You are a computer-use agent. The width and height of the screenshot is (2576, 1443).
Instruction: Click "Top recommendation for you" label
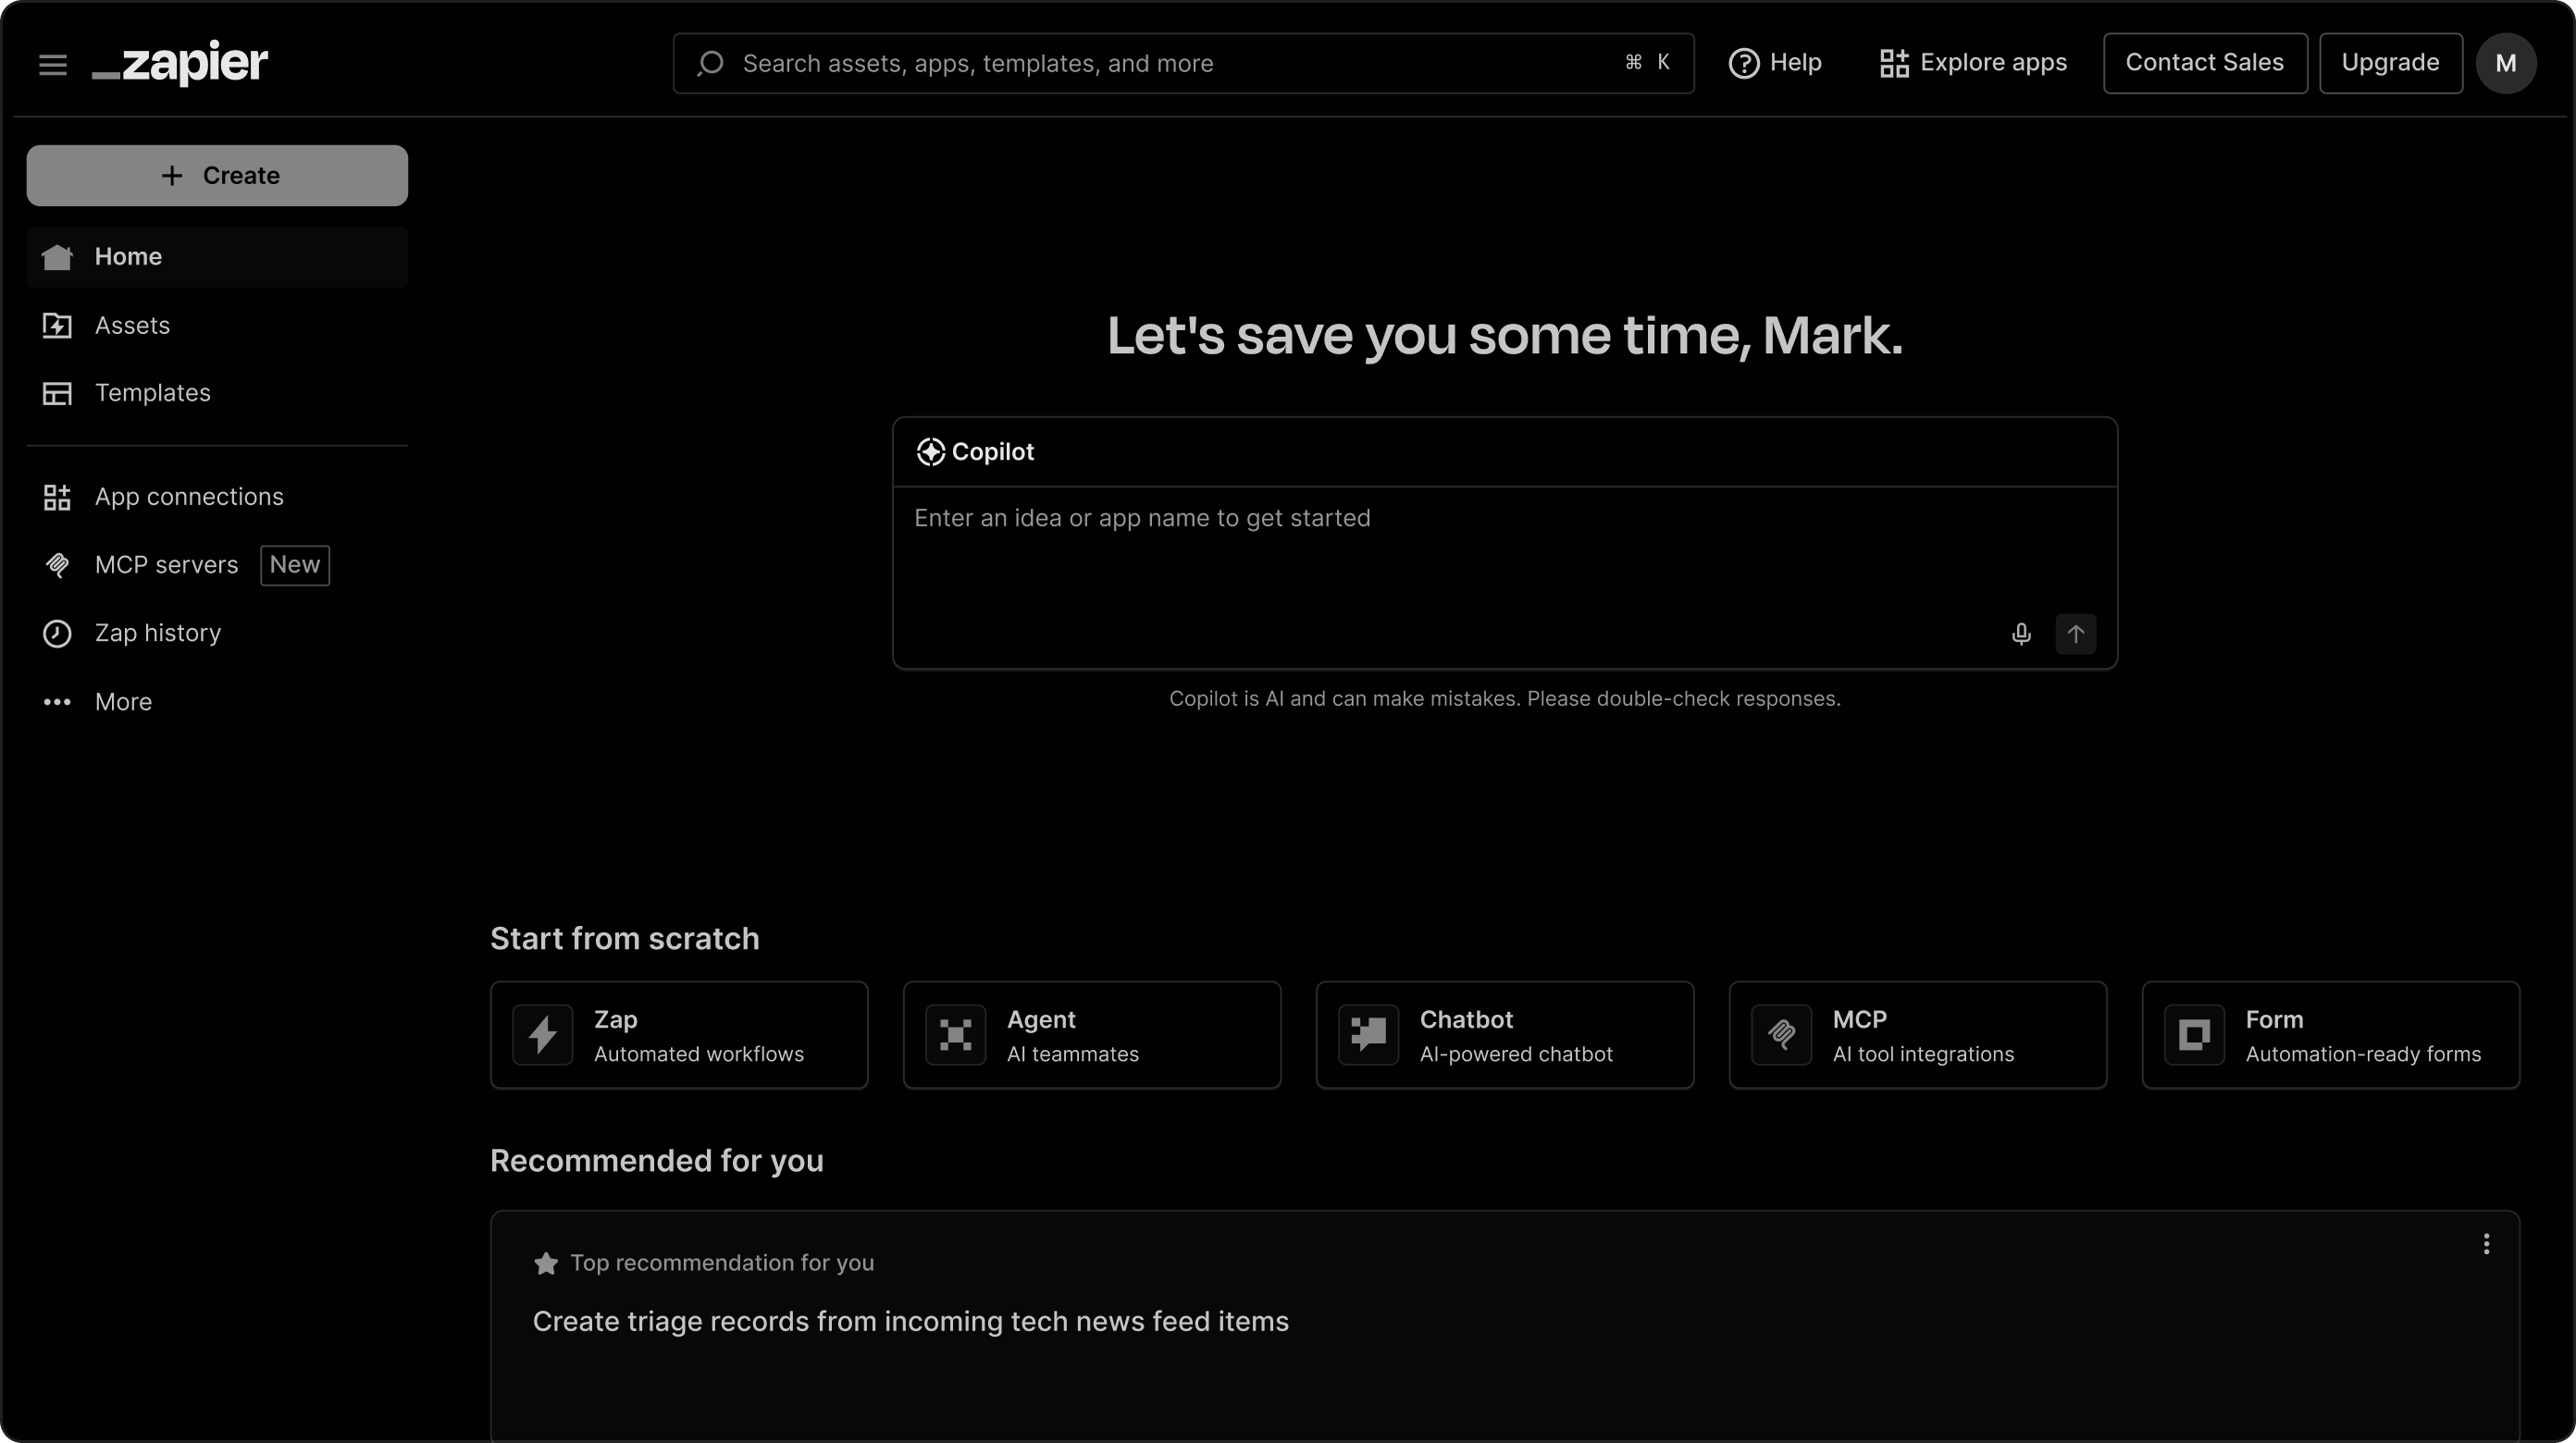(x=722, y=1263)
